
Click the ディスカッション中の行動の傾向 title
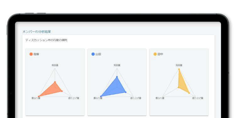pyautogui.click(x=47, y=40)
